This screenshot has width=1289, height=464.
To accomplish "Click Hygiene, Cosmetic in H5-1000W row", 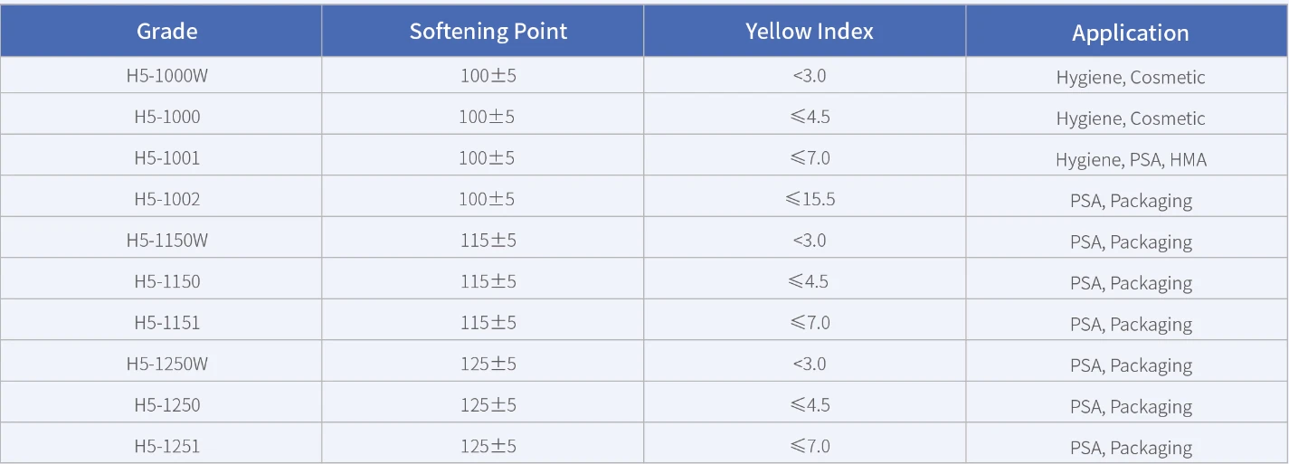I will (1131, 78).
